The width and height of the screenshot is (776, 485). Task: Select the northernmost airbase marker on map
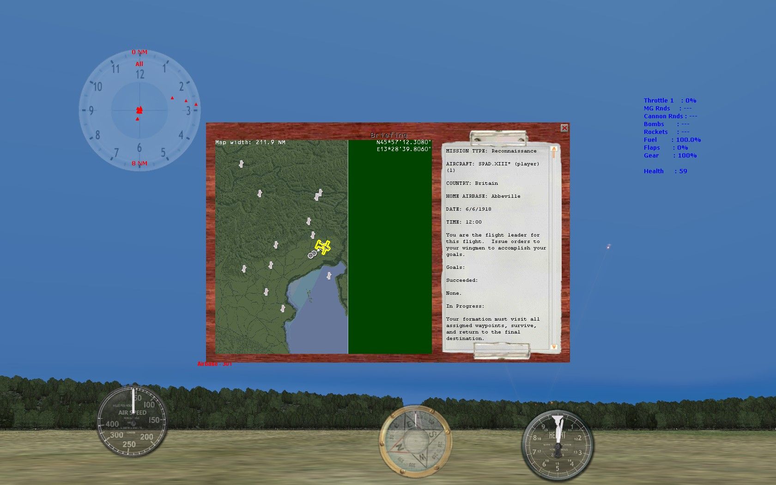(x=241, y=164)
